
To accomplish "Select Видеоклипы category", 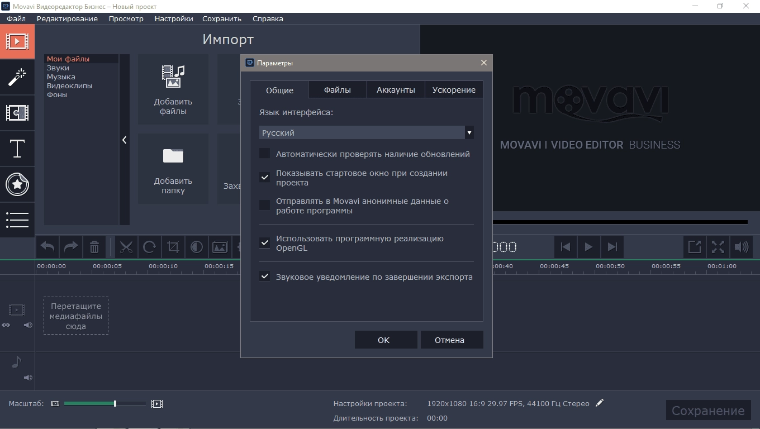I will pos(82,85).
